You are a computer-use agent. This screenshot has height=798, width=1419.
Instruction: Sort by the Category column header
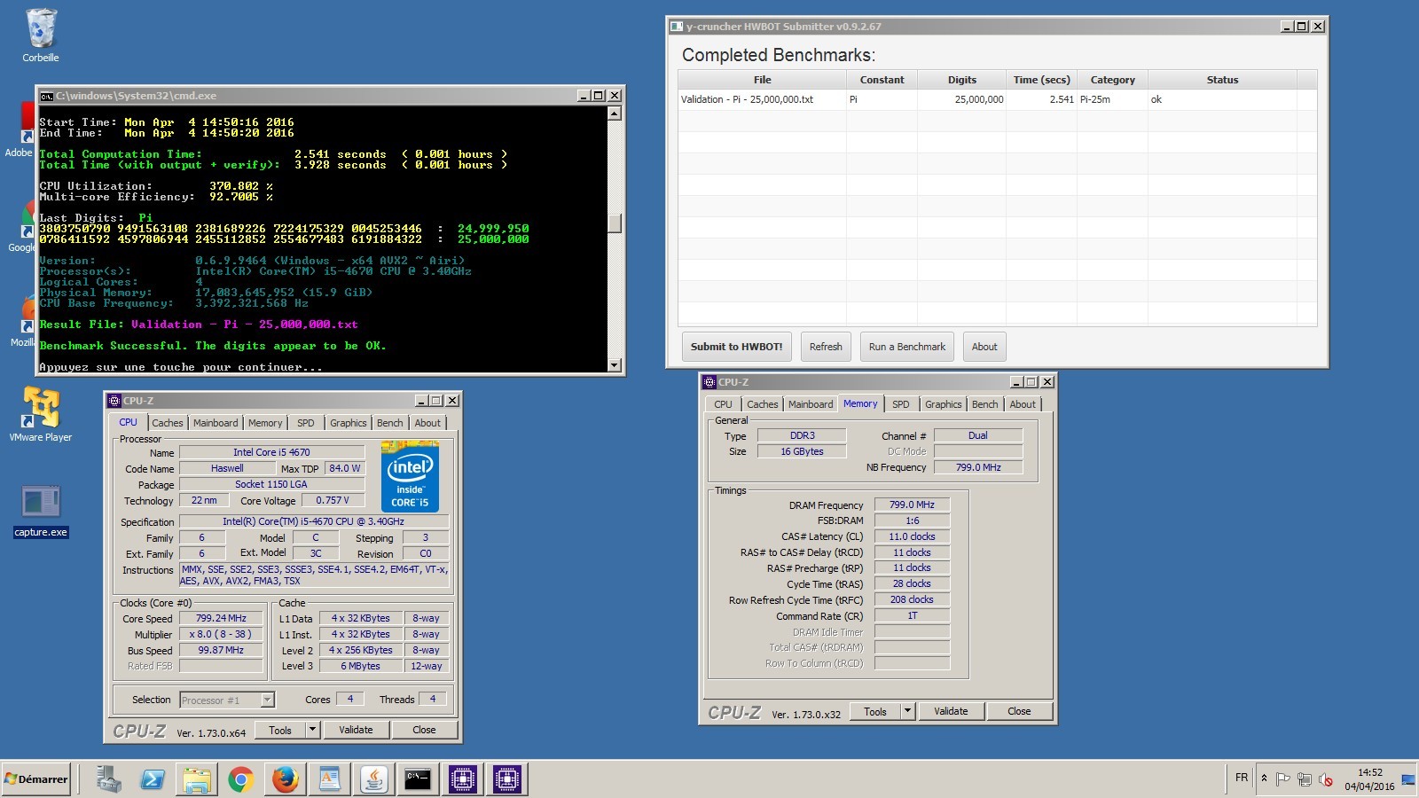click(1112, 80)
